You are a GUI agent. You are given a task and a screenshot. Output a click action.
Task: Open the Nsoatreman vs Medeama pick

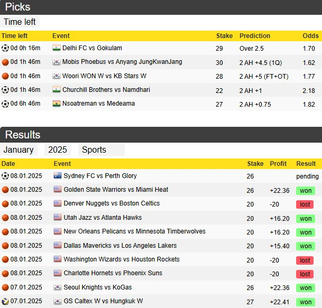pyautogui.click(x=98, y=104)
